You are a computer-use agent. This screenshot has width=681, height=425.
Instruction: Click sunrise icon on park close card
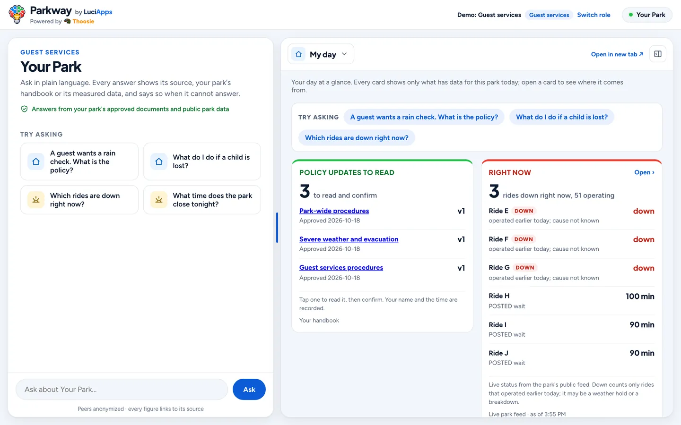click(159, 200)
